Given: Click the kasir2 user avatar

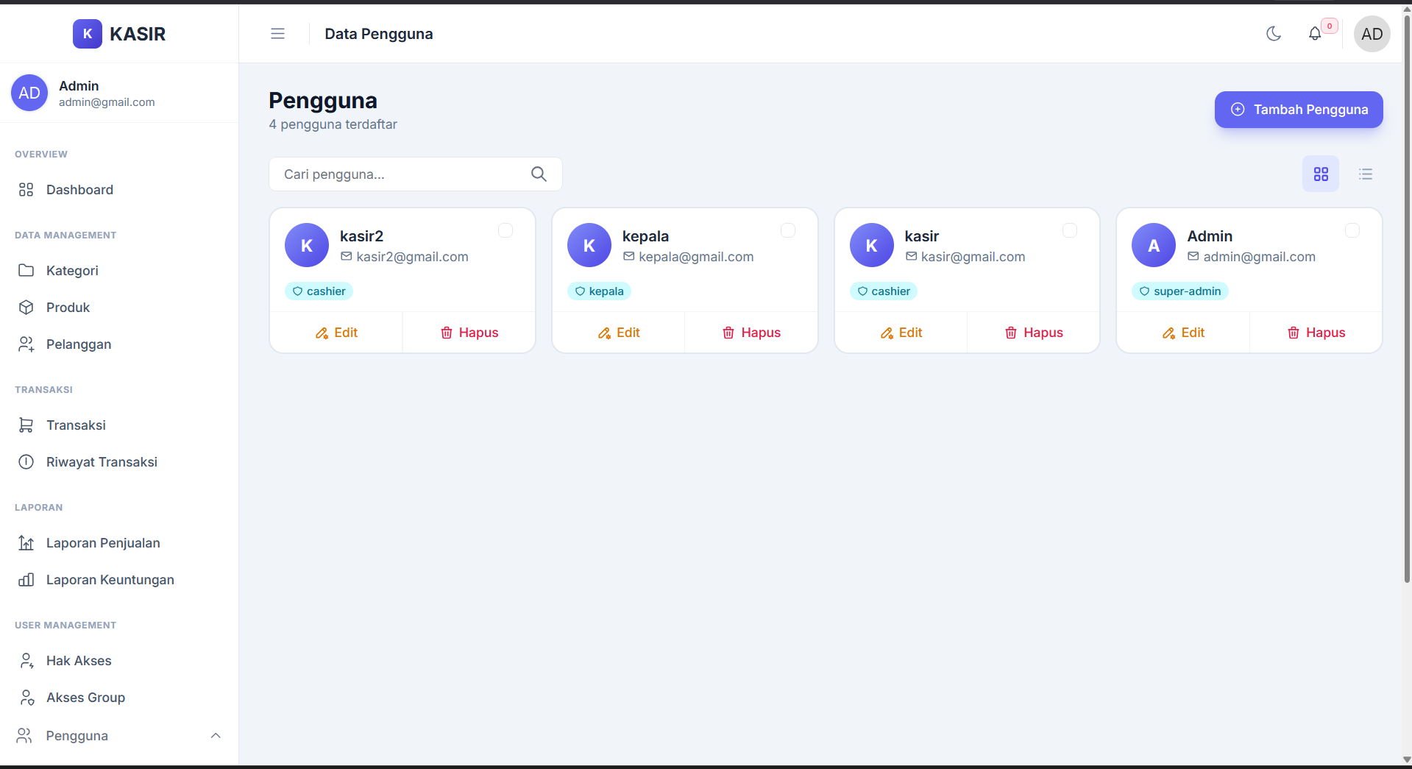Looking at the screenshot, I should point(307,245).
